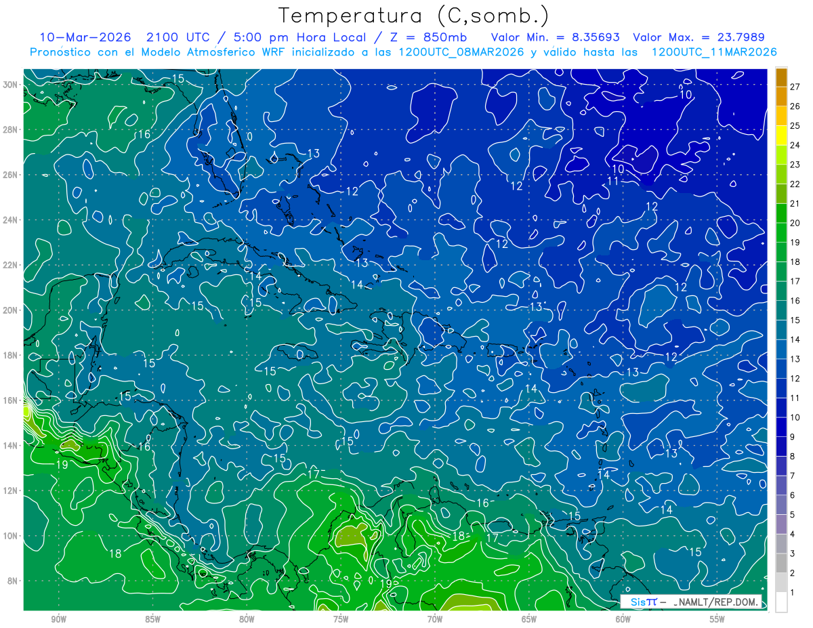Click the color scale value "21"

click(795, 204)
